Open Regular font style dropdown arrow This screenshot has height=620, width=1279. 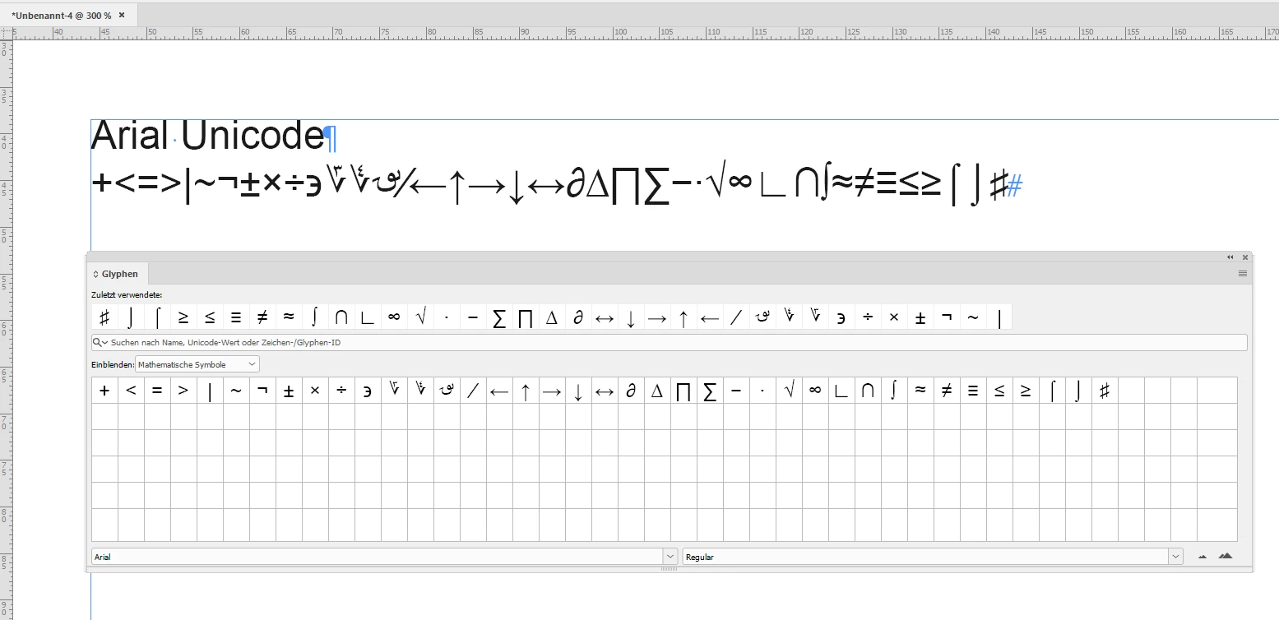(1175, 557)
